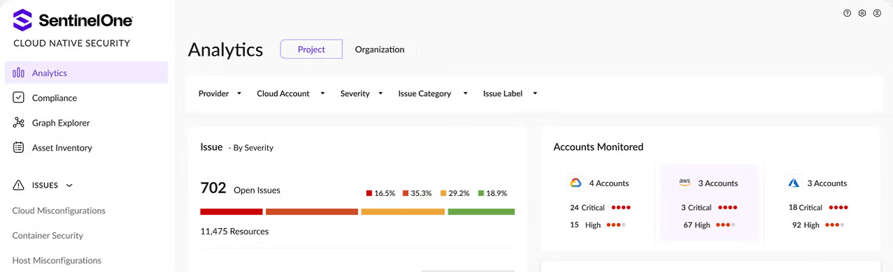This screenshot has width=893, height=272.
Task: Open the user profile icon
Action: [x=877, y=13]
